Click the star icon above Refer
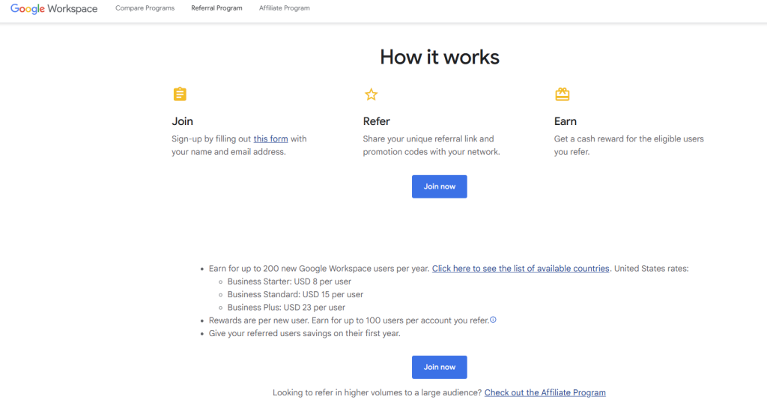This screenshot has width=767, height=420. [x=372, y=94]
